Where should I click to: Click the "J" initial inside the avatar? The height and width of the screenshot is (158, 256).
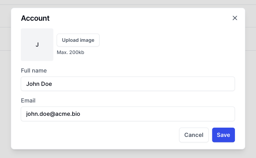[x=37, y=45]
